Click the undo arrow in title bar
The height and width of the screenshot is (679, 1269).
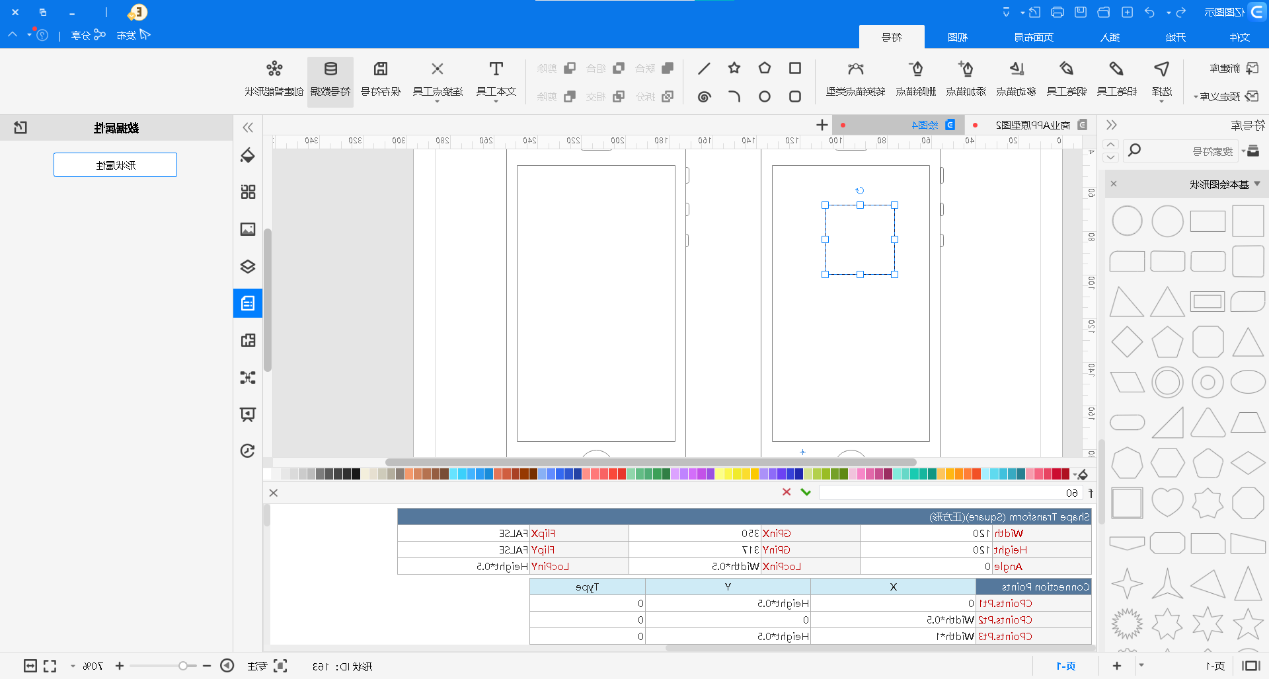click(1150, 12)
